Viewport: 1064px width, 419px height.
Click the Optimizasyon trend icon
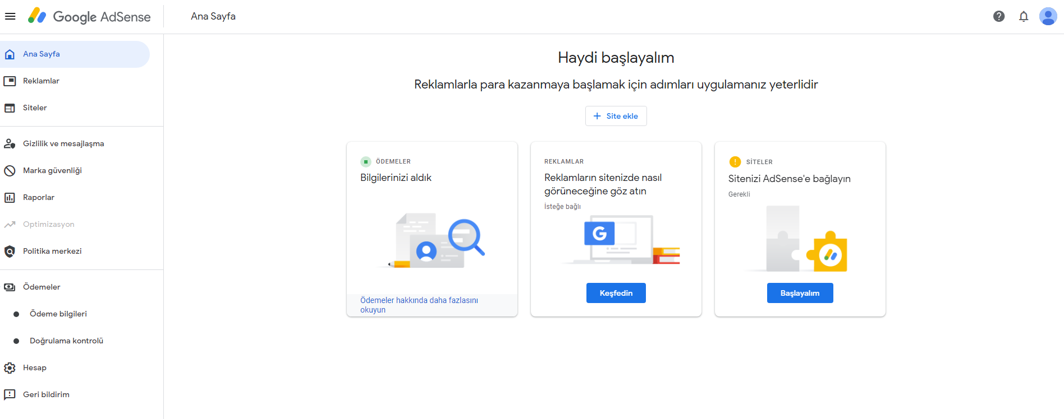click(10, 225)
